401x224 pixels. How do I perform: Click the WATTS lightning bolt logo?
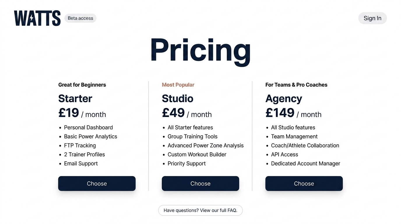coord(37,18)
